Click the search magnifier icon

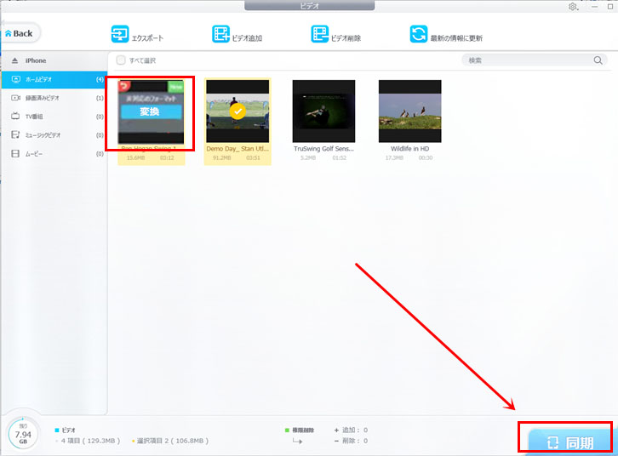point(598,60)
